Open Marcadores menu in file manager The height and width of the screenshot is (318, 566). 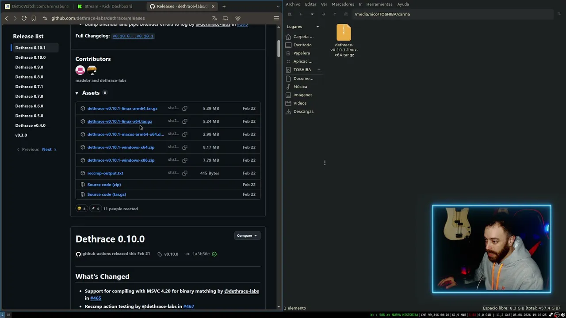tap(343, 4)
